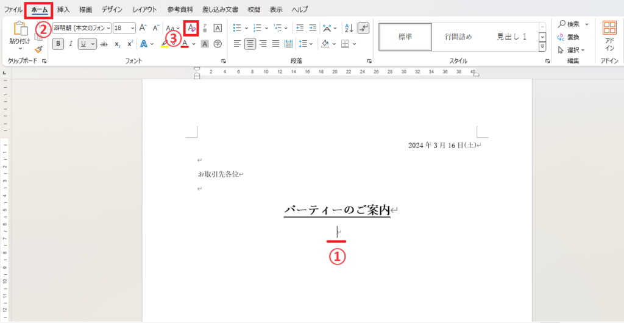This screenshot has height=323, width=624.
Task: Open the ファイル (File) tab
Action: [13, 9]
